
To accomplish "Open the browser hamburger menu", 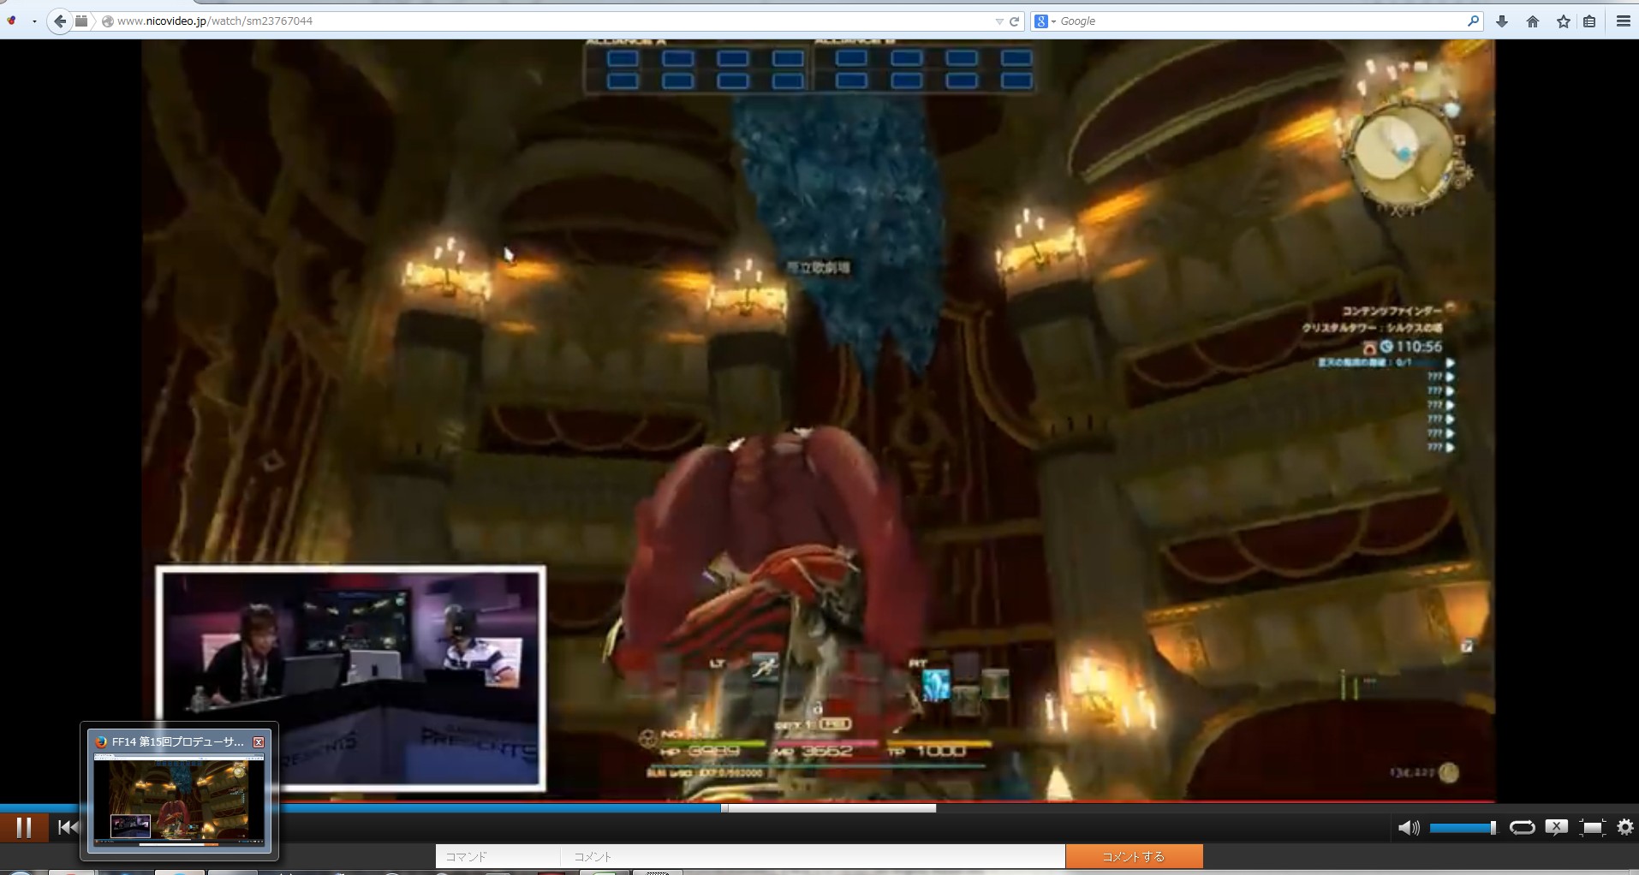I will (x=1623, y=21).
